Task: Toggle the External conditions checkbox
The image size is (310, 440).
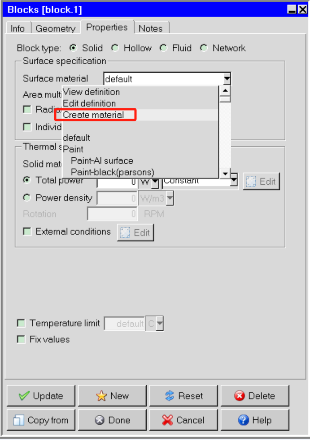Action: coord(27,231)
